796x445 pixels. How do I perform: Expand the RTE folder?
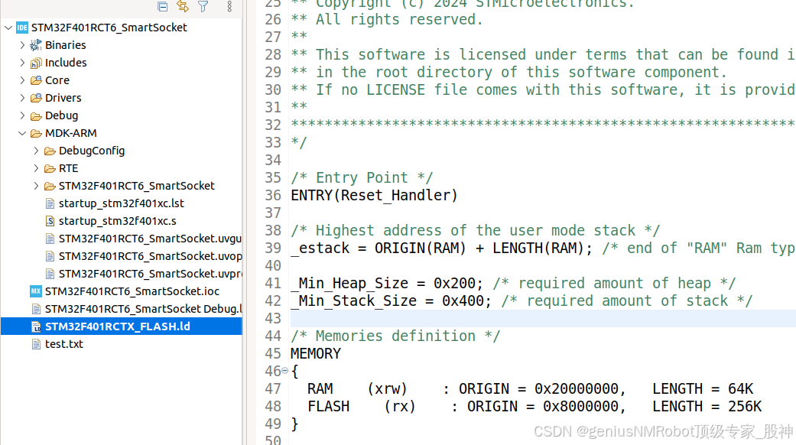35,167
